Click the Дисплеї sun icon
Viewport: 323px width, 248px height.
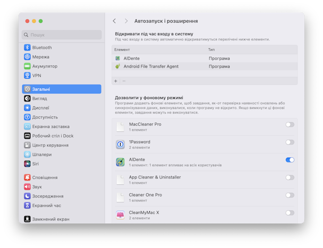[27, 108]
